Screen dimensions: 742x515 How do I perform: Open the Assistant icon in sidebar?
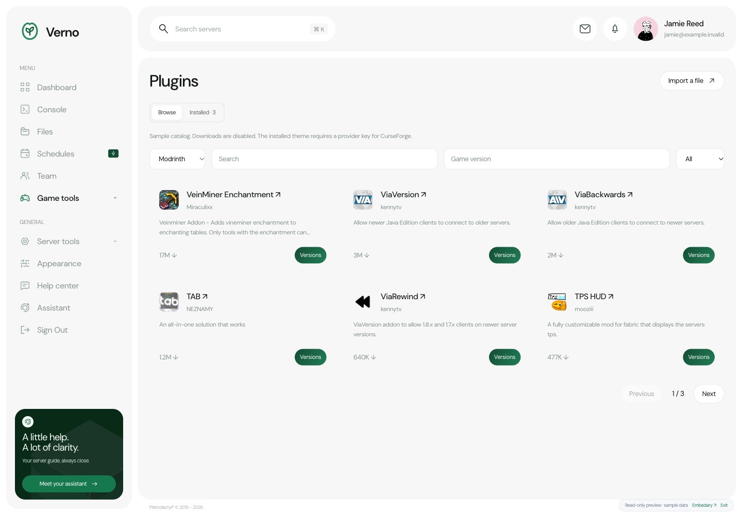tap(25, 307)
